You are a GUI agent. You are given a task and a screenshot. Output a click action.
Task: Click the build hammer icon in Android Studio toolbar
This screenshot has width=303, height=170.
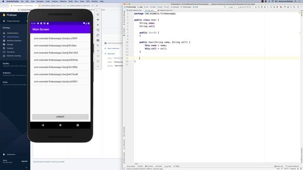(225, 7)
